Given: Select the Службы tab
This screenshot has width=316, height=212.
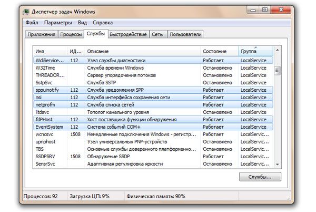Looking at the screenshot, I should [96, 34].
